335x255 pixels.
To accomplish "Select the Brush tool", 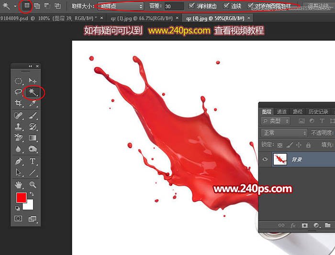I will click(x=33, y=116).
